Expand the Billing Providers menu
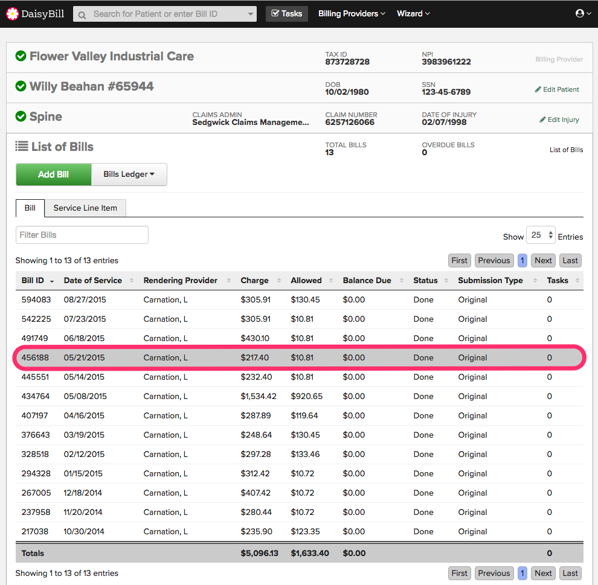598x585 pixels. click(352, 14)
